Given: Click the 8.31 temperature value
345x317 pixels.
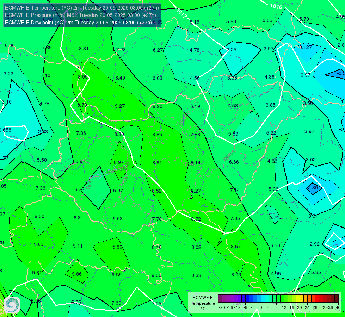Looking at the screenshot, I should [x=84, y=49].
